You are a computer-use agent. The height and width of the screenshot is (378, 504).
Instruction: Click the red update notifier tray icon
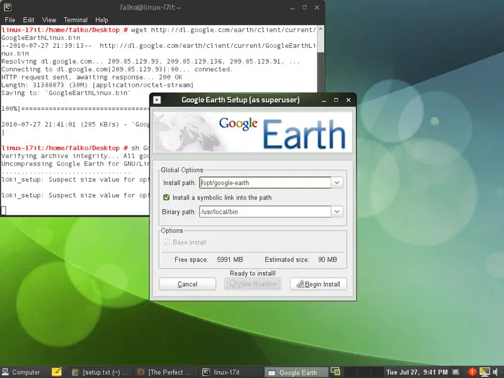(x=472, y=372)
